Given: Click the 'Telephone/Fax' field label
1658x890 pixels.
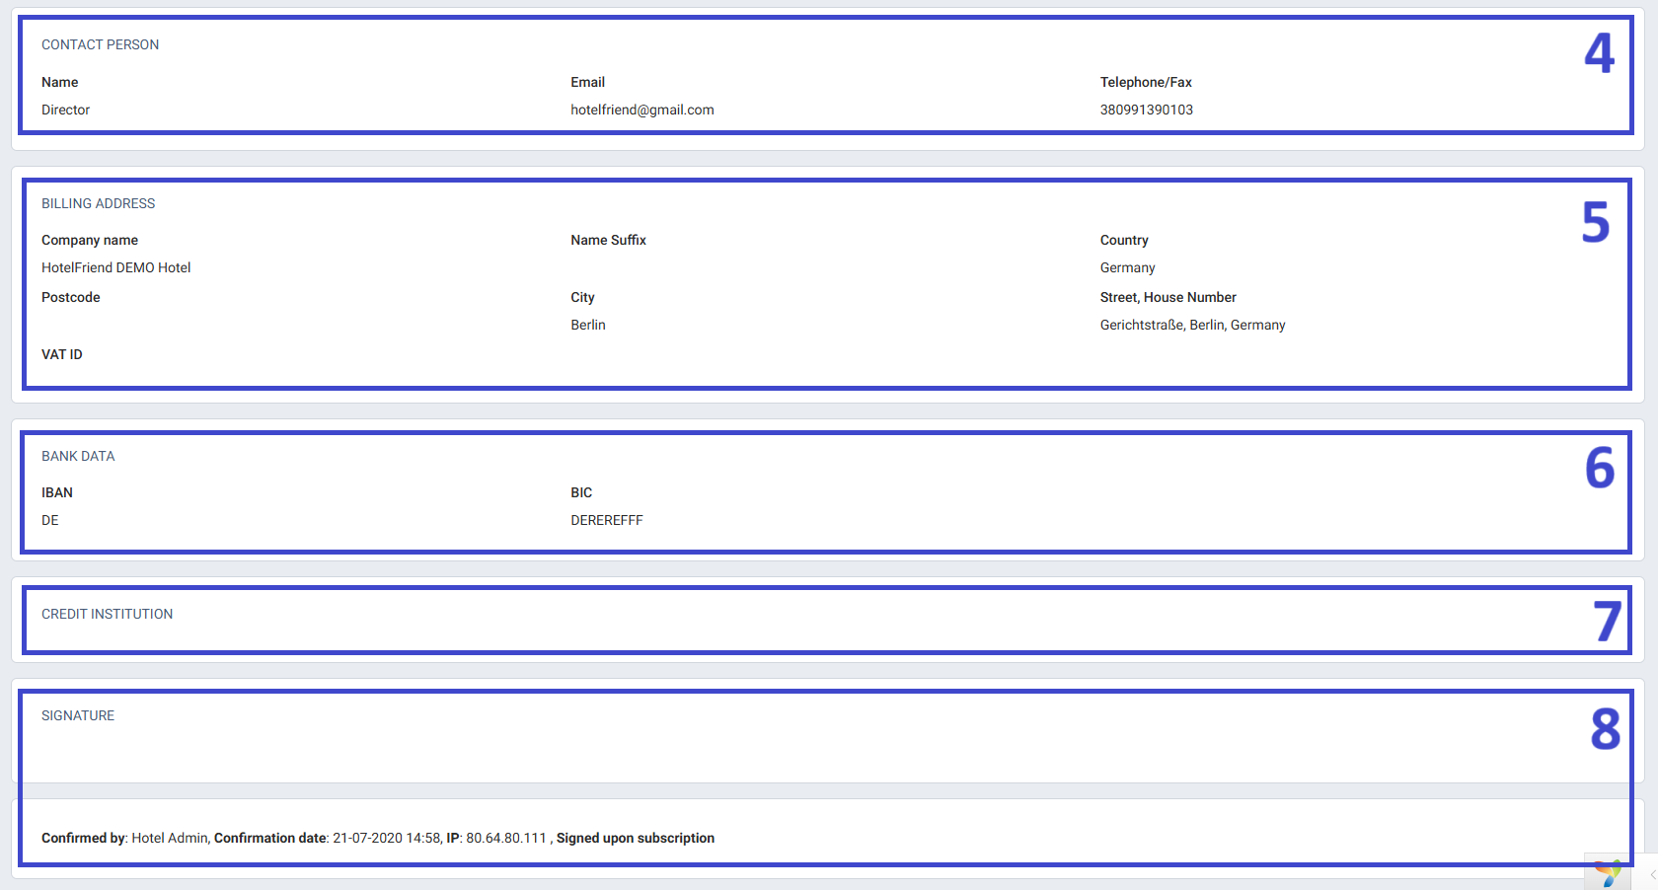Looking at the screenshot, I should tap(1146, 82).
